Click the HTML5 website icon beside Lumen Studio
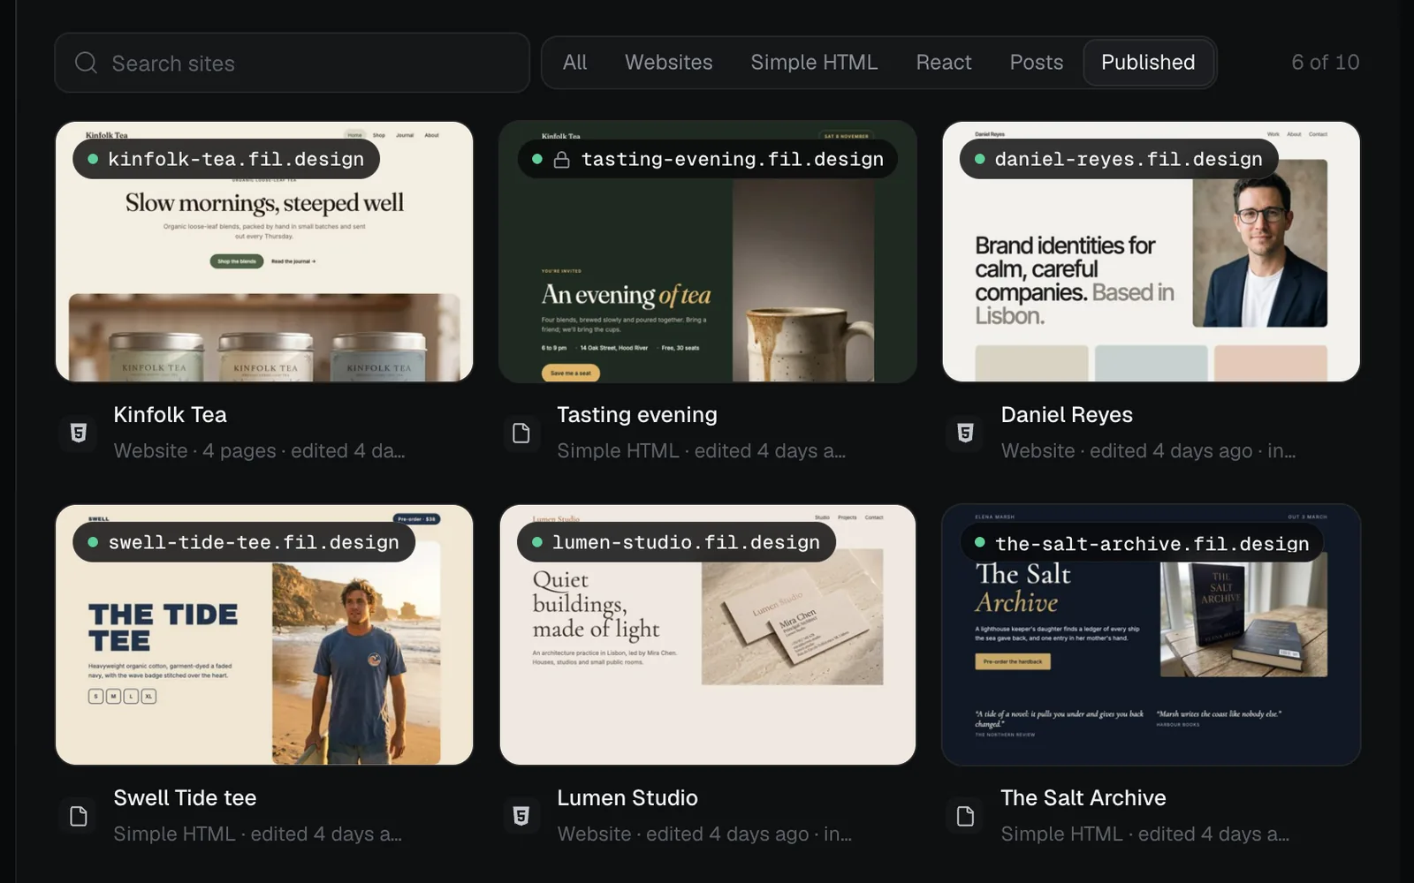Viewport: 1414px width, 883px height. pyautogui.click(x=521, y=816)
